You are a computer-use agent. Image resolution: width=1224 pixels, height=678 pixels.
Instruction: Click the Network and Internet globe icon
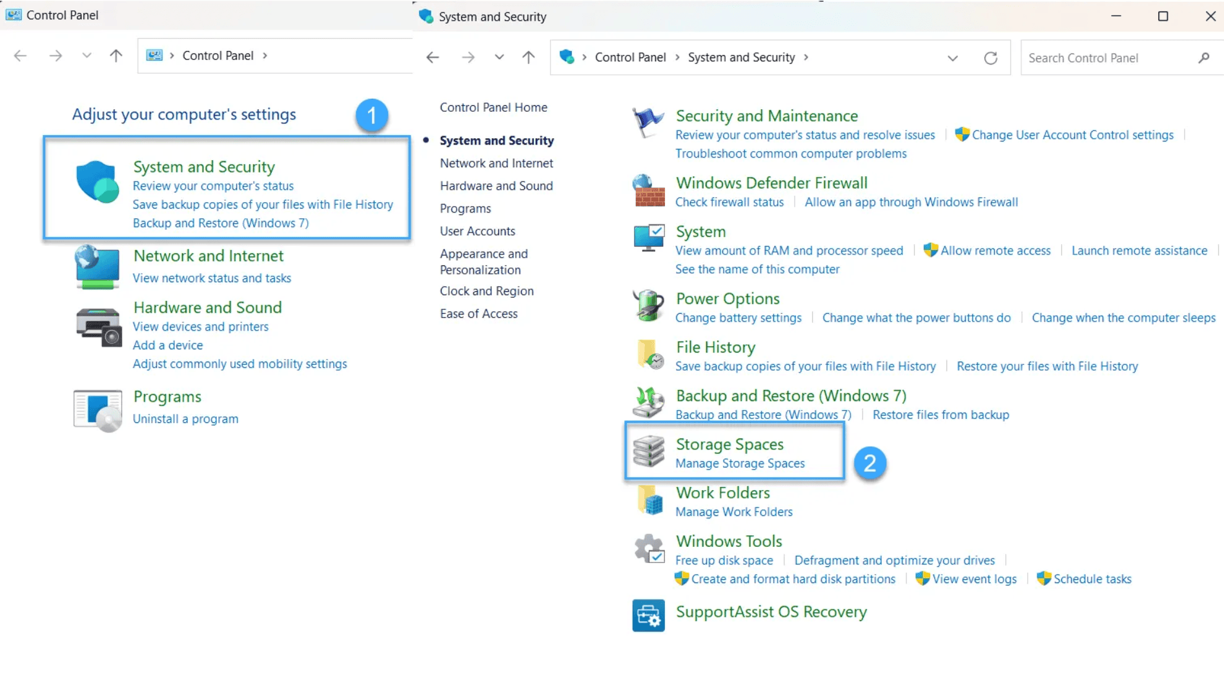(x=97, y=267)
